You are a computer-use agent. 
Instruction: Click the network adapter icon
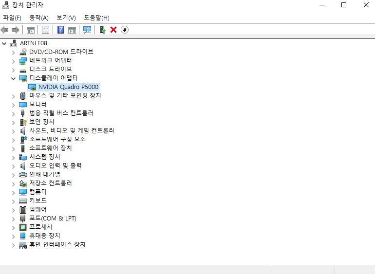click(23, 61)
